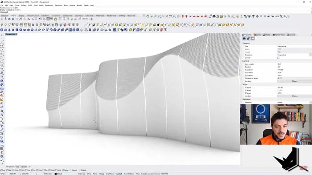Click the paintbrush icon in the Properties panel
Image resolution: width=312 pixels, height=175 pixels.
click(x=249, y=39)
